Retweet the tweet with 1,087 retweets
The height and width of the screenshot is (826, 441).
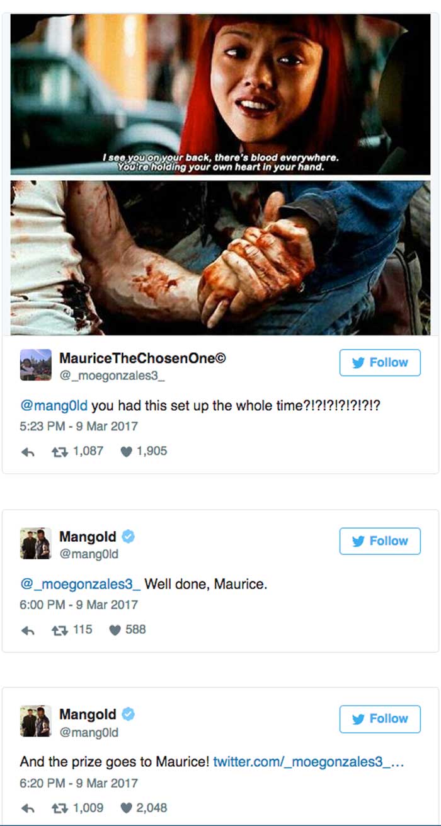[x=58, y=452]
